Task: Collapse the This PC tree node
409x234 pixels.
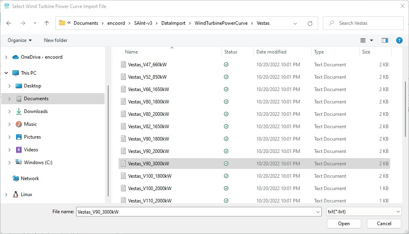Action: (x=6, y=73)
